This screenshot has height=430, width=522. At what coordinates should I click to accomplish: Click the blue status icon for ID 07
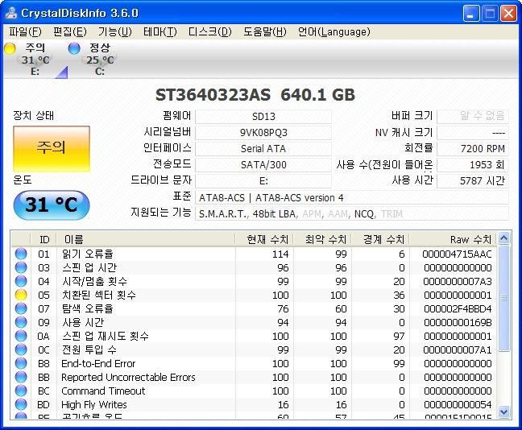(x=21, y=308)
